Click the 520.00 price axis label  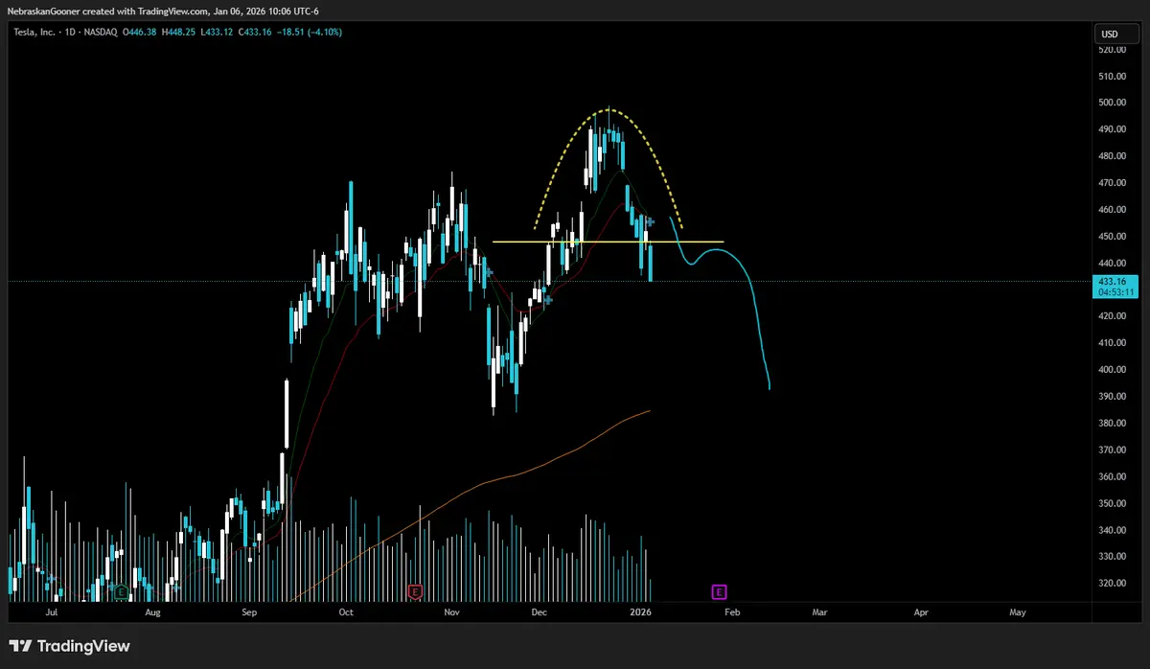1113,49
